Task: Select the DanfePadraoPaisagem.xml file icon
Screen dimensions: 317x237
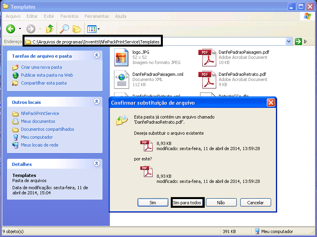Action: [x=121, y=79]
